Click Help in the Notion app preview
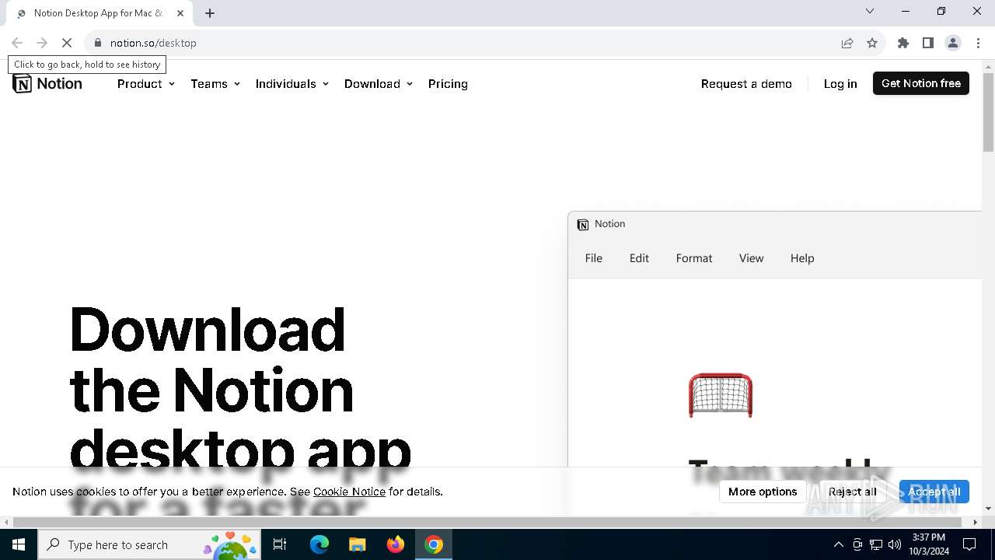The width and height of the screenshot is (995, 560). (802, 258)
